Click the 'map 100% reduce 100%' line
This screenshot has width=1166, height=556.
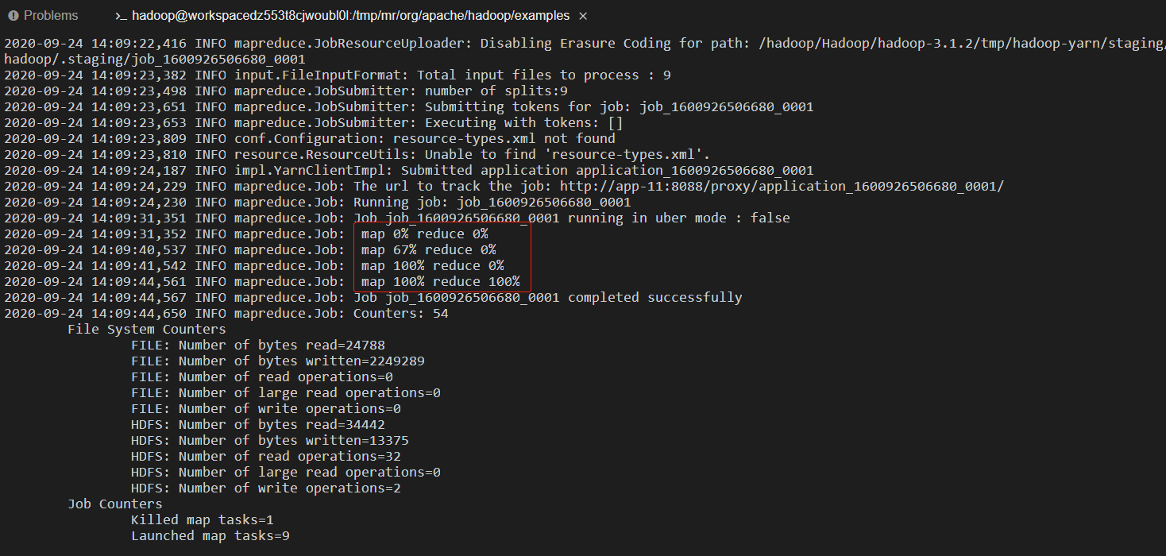coord(441,281)
